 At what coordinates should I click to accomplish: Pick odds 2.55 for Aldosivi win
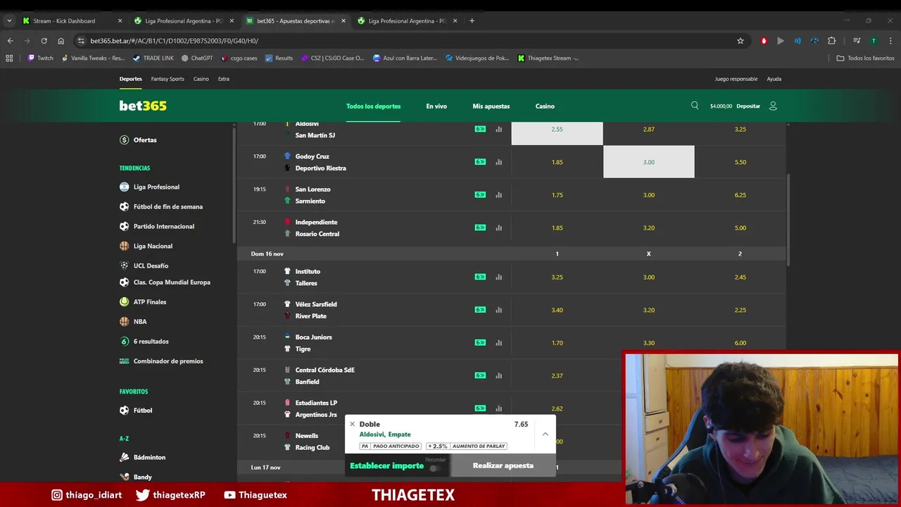tap(557, 130)
